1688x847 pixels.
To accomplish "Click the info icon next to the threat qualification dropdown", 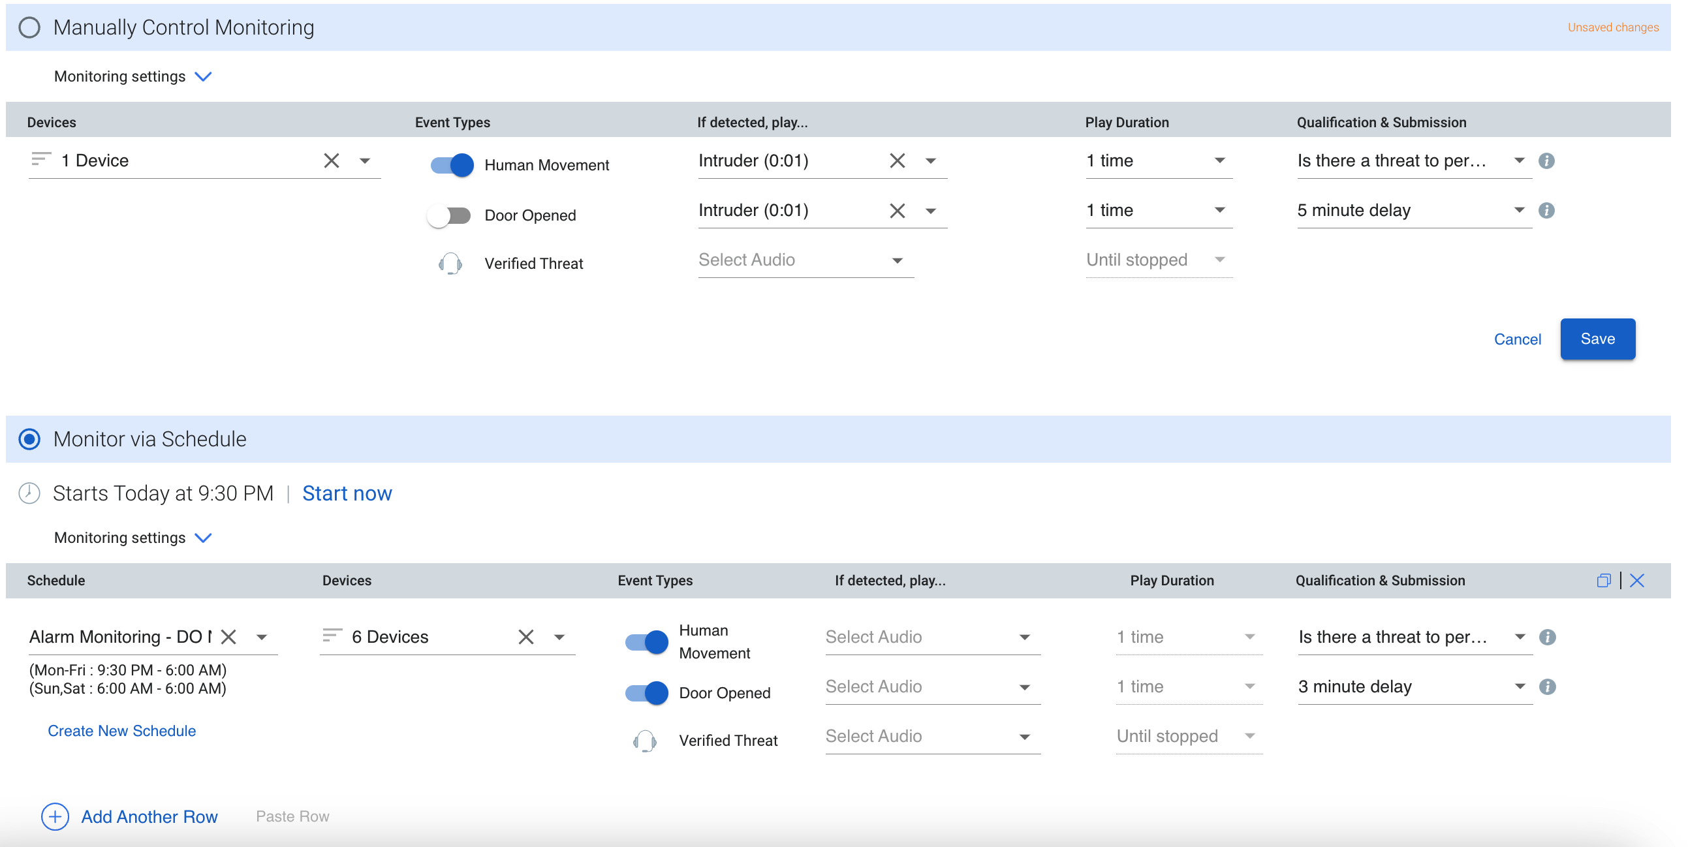I will point(1546,161).
